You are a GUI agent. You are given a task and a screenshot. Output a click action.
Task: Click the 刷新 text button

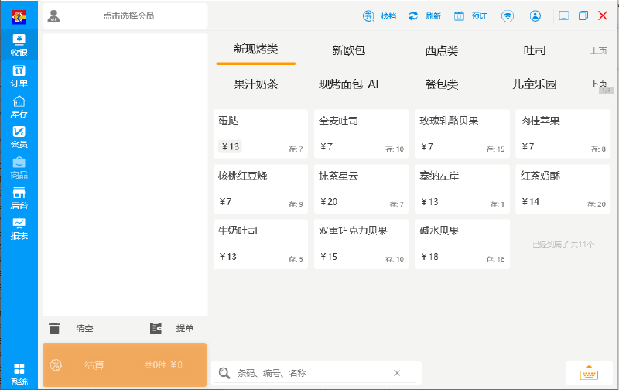(x=433, y=16)
